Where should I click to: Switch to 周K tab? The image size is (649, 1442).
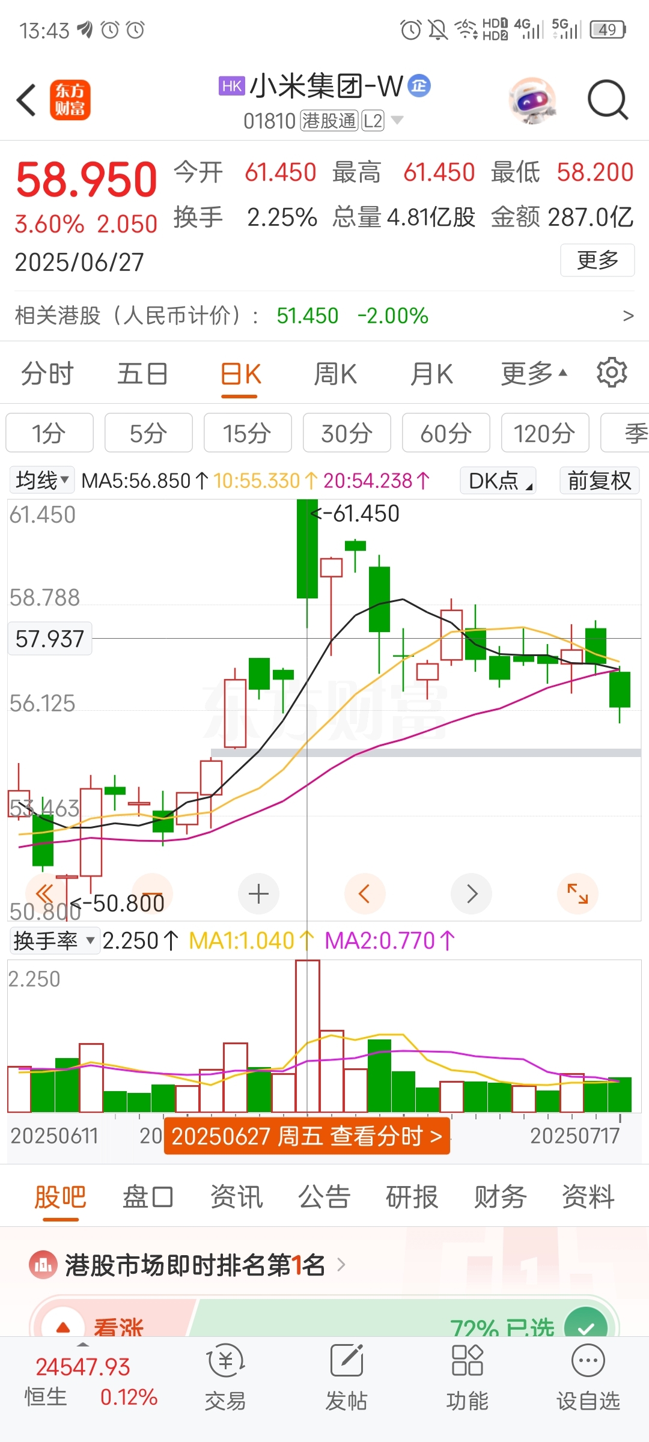[335, 374]
